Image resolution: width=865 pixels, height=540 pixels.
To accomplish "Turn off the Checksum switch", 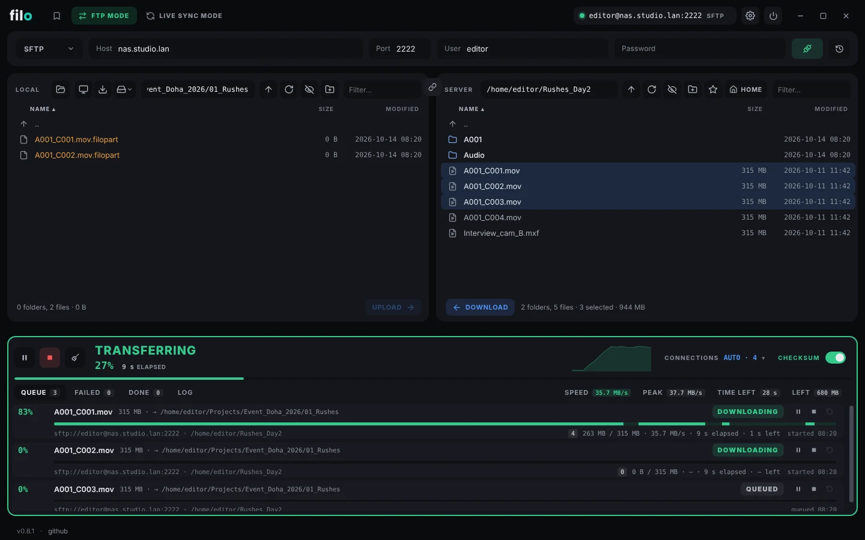I will 835,358.
